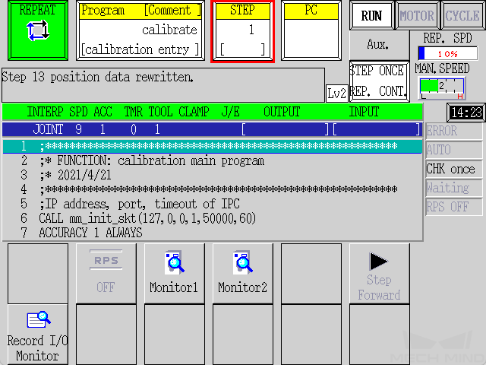This screenshot has height=365, width=486.
Task: Select the TOOL column header
Action: 160,112
